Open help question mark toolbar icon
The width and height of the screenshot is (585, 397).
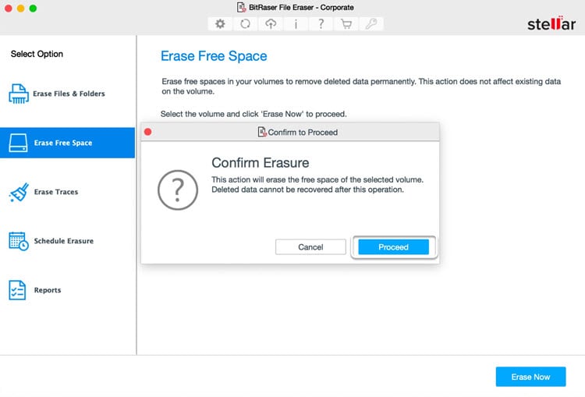(321, 24)
